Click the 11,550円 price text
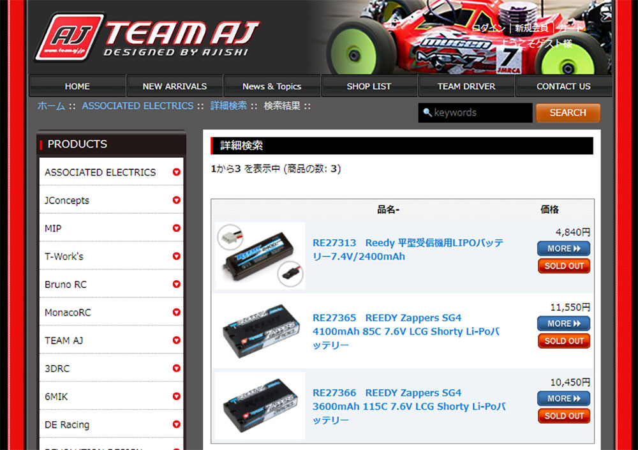This screenshot has height=450, width=638. 570,307
